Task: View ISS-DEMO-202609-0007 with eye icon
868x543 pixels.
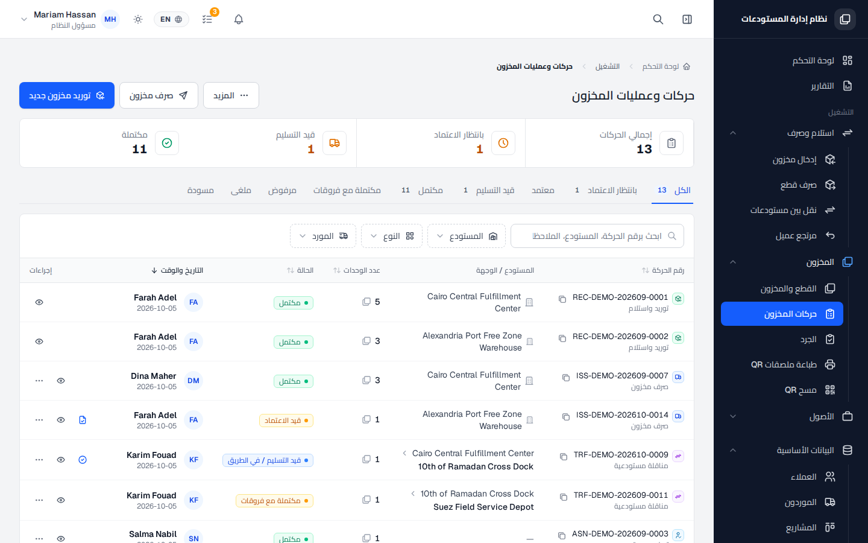Action: [x=61, y=381]
